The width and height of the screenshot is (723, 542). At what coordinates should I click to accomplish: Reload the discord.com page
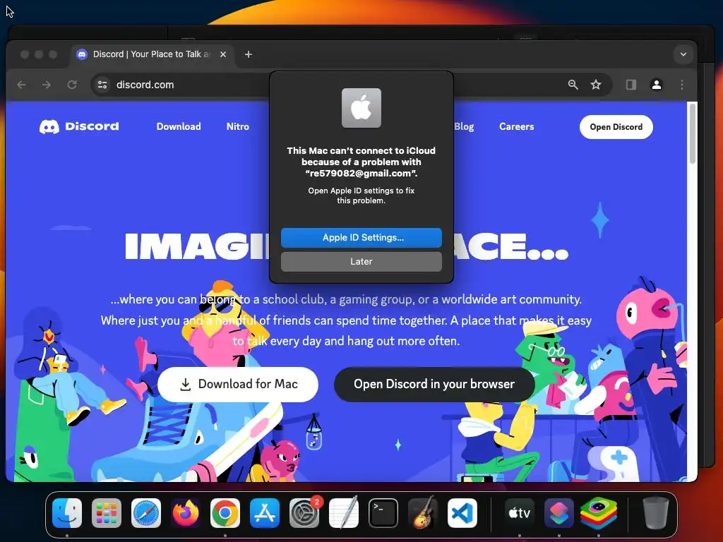click(72, 85)
